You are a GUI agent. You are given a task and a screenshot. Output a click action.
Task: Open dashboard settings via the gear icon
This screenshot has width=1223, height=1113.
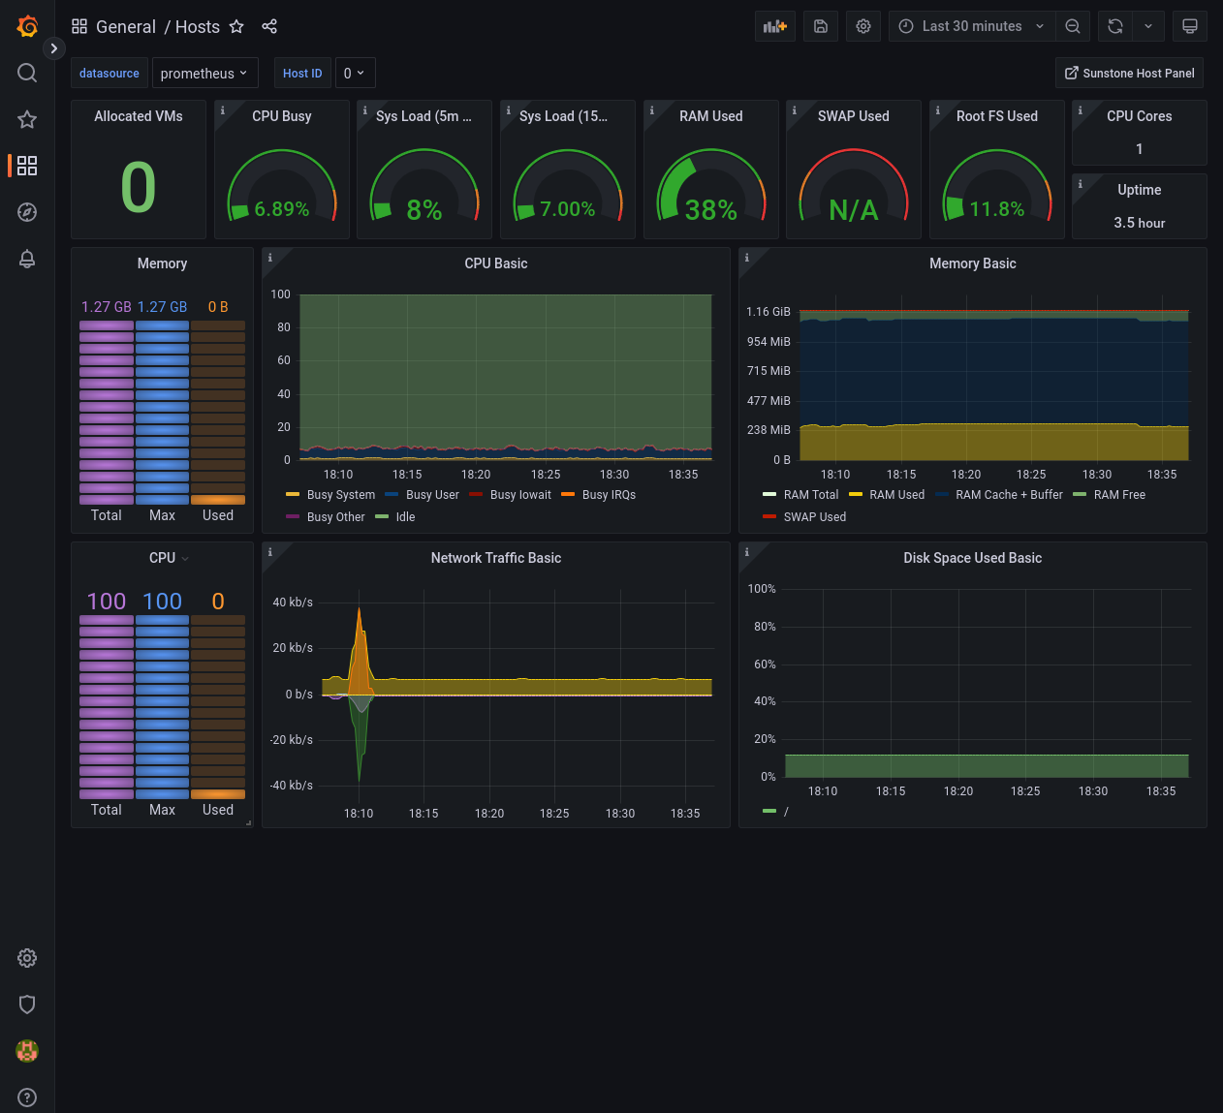click(x=862, y=26)
